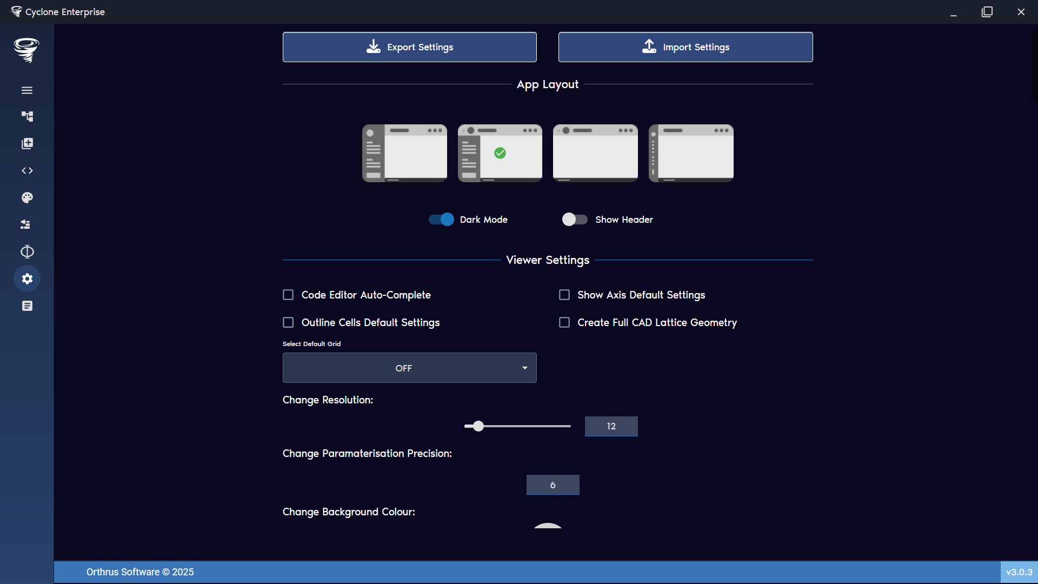Open the Select Default Grid dropdown
Viewport: 1038px width, 584px height.
coord(409,368)
